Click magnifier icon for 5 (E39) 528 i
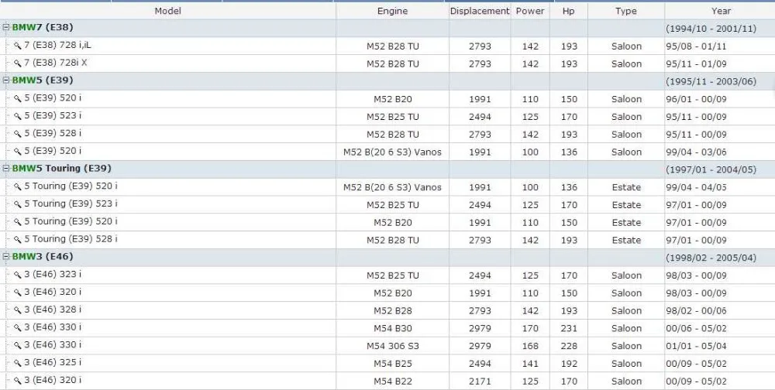 [17, 135]
